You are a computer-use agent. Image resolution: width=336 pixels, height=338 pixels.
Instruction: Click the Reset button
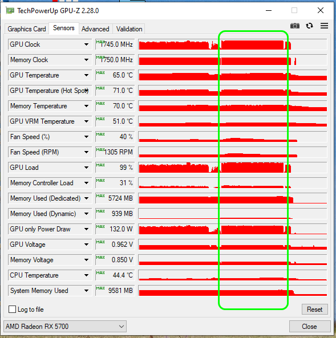coord(315,310)
